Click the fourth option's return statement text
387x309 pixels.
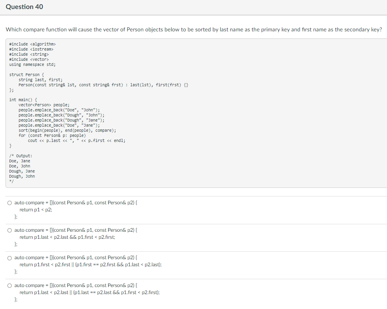(90, 292)
